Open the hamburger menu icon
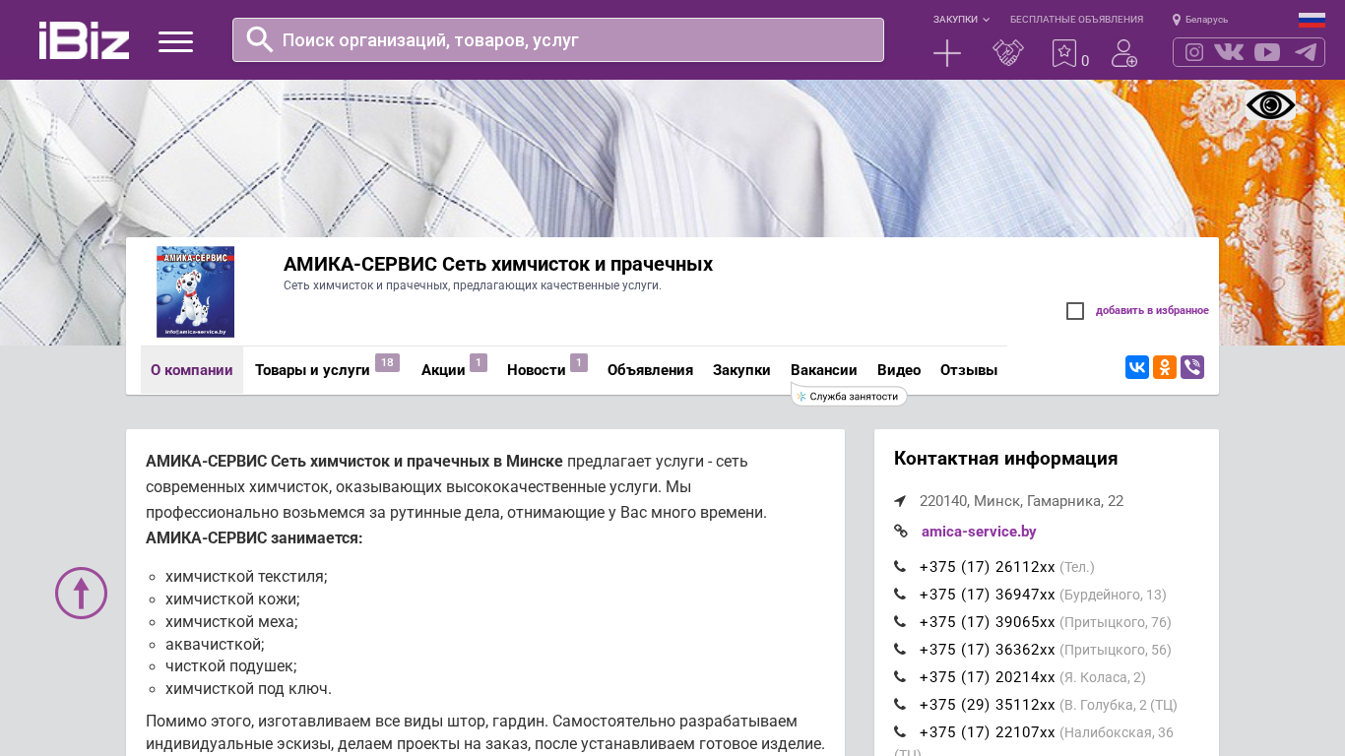Screen dimensions: 1345x756 (175, 41)
